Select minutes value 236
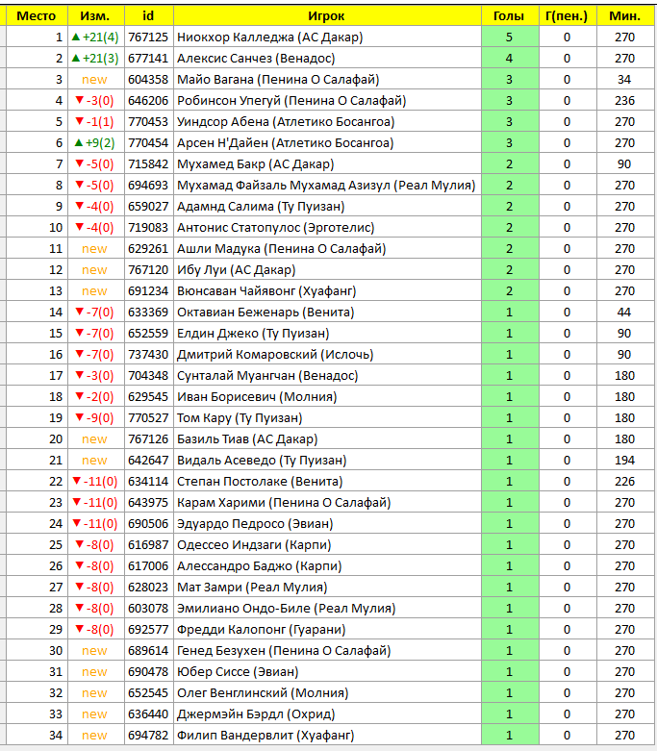The width and height of the screenshot is (657, 751). [625, 101]
